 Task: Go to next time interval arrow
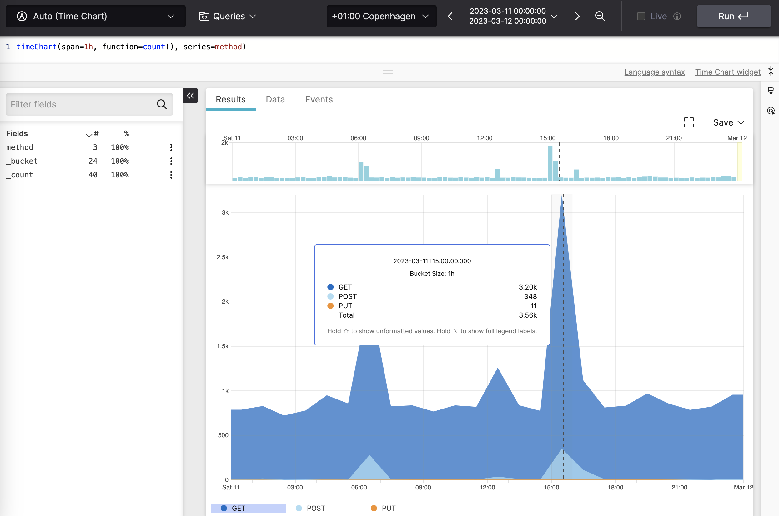577,16
